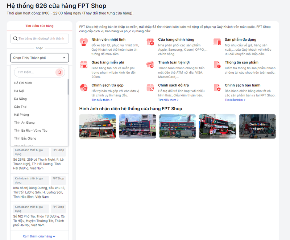Click the Thông tin sản phẩm document icon

(217, 65)
